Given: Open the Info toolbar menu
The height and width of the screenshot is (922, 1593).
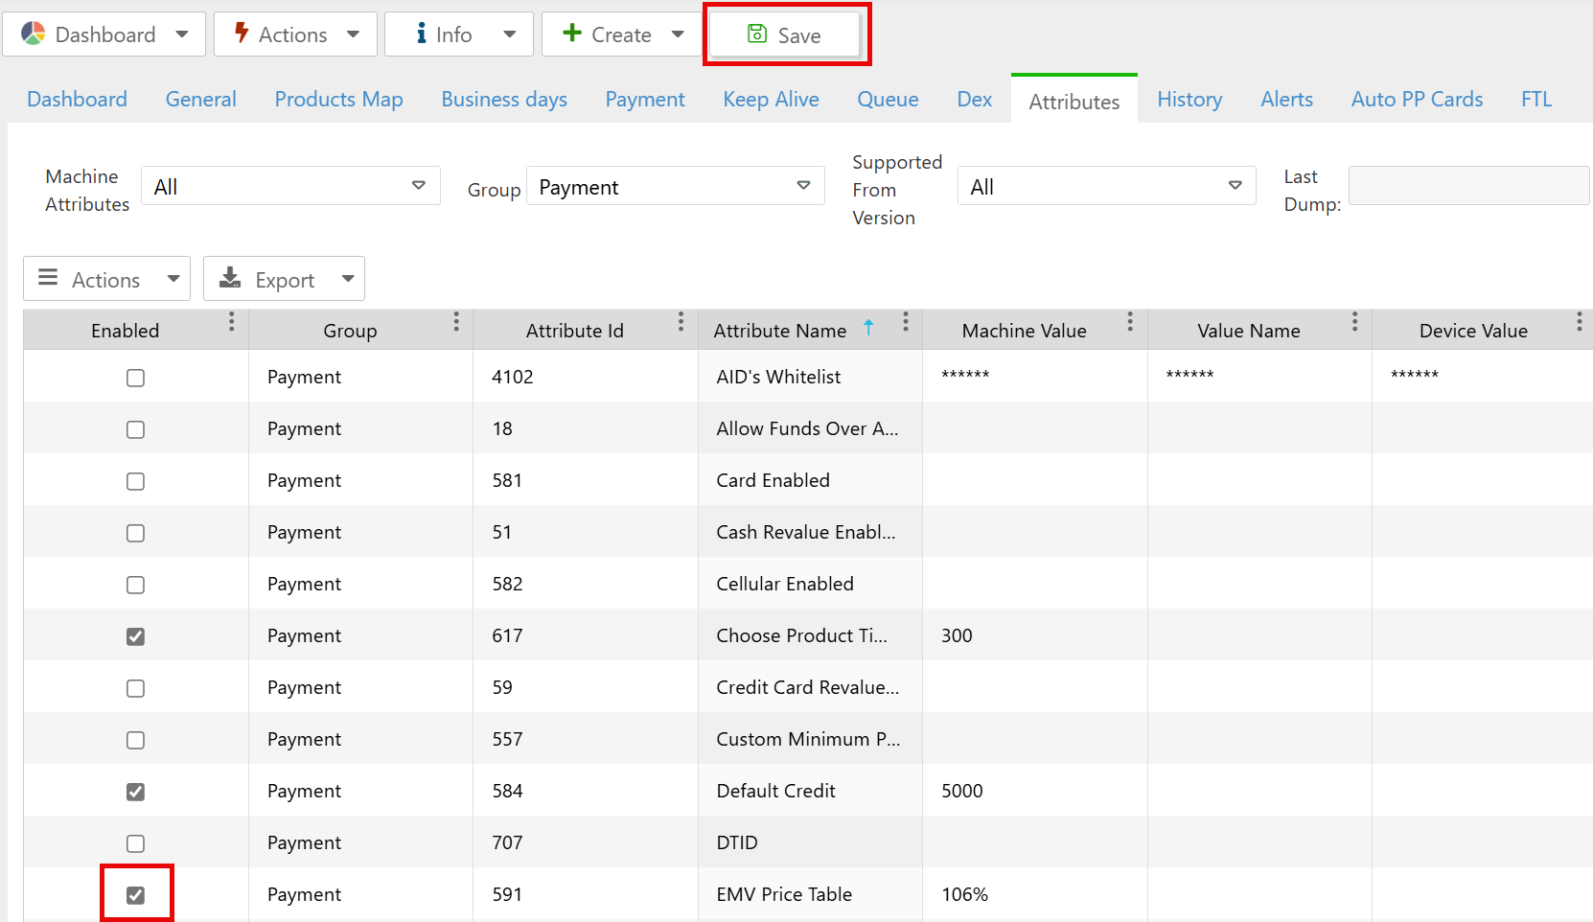Looking at the screenshot, I should (458, 35).
